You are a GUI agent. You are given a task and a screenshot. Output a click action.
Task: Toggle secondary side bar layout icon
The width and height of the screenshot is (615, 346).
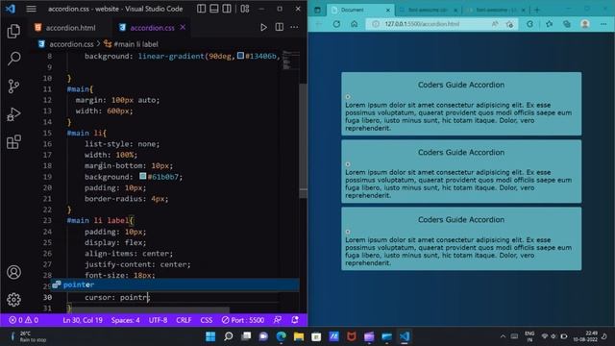(227, 9)
